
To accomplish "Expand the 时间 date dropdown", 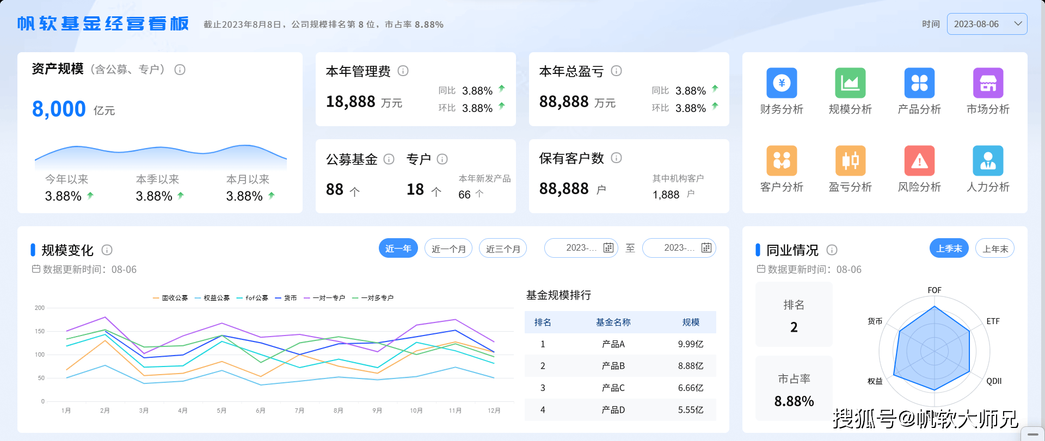I will [987, 24].
